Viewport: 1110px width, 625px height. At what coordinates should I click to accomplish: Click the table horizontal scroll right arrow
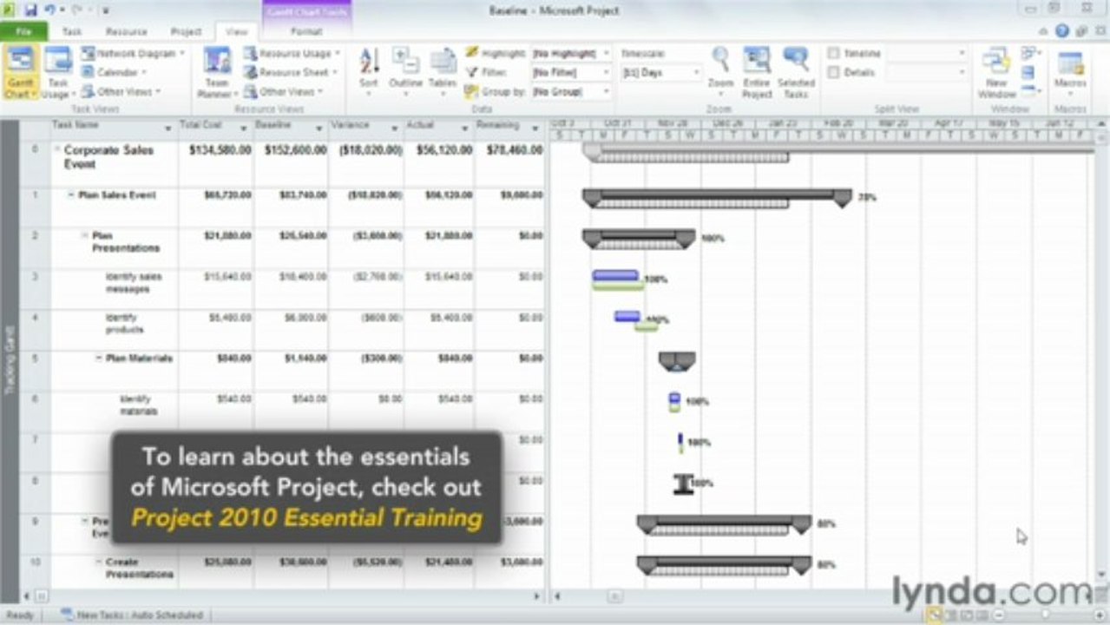(x=537, y=596)
